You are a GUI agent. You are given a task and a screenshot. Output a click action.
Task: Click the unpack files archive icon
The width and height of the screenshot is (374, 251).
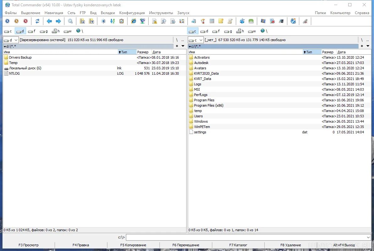91,21
